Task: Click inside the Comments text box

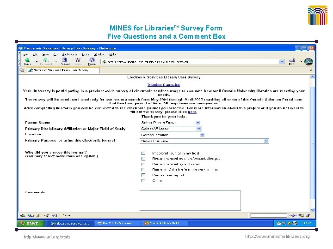Action: point(190,201)
